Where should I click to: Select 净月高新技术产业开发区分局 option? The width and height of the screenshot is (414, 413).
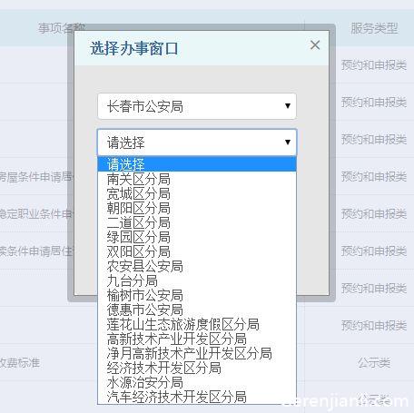(x=197, y=353)
